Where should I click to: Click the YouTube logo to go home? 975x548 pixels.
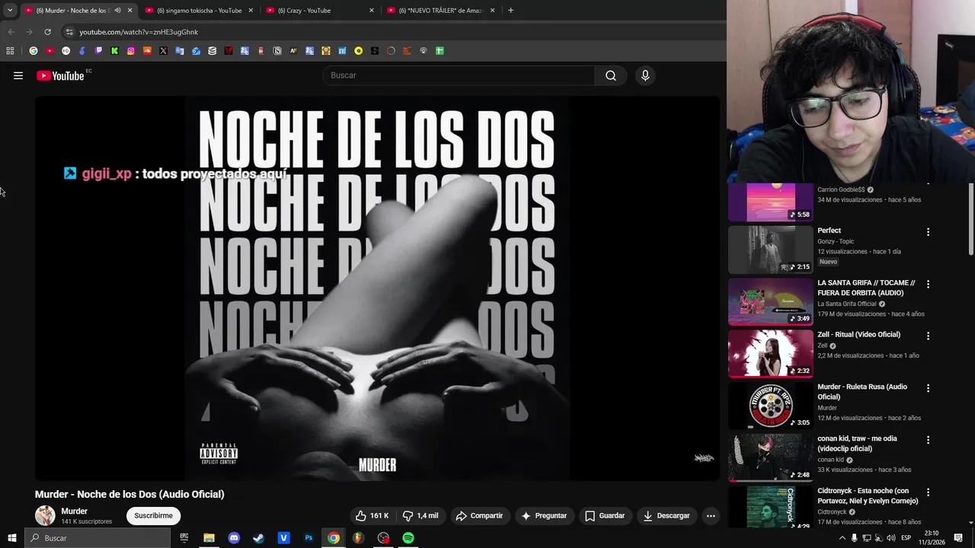60,75
